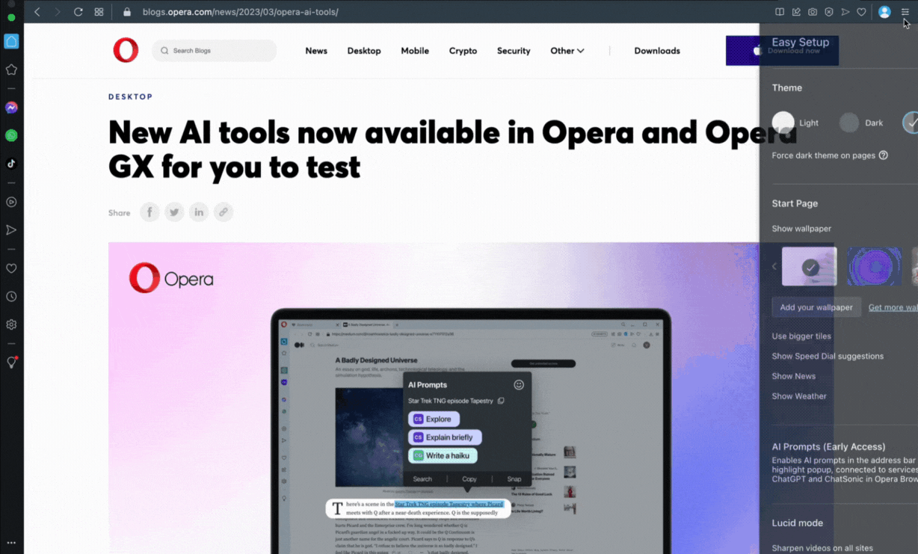Open the Player icon in the sidebar
Viewport: 918px width, 554px height.
point(11,202)
